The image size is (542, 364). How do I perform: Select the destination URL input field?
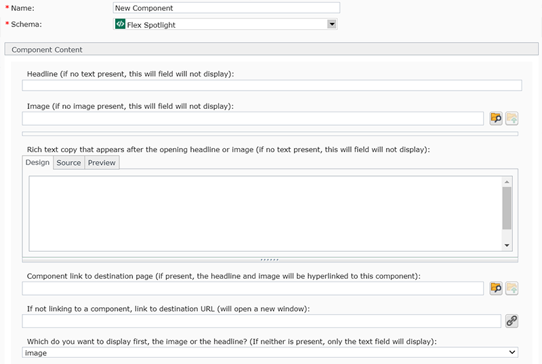click(261, 321)
